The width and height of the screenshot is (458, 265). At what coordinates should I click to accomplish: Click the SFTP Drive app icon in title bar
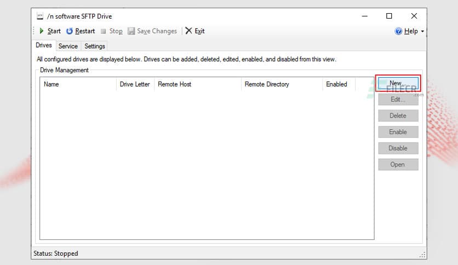[40, 16]
